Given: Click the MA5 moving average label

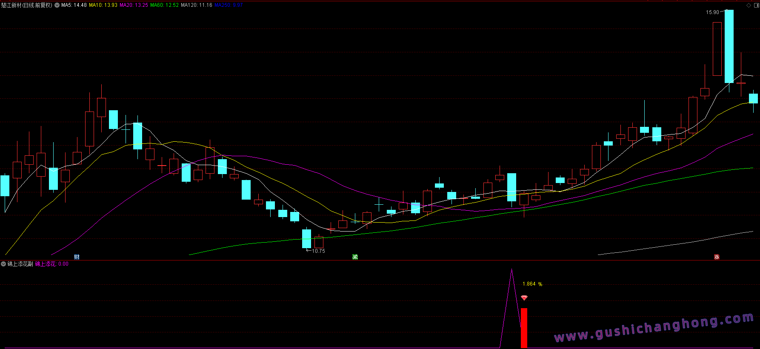Looking at the screenshot, I should 74,6.
